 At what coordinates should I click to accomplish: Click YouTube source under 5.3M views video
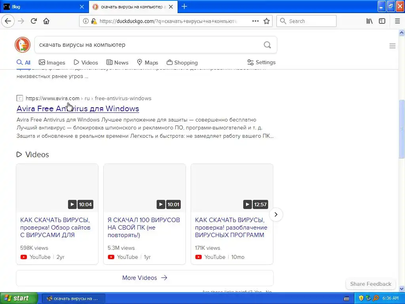pos(123,257)
